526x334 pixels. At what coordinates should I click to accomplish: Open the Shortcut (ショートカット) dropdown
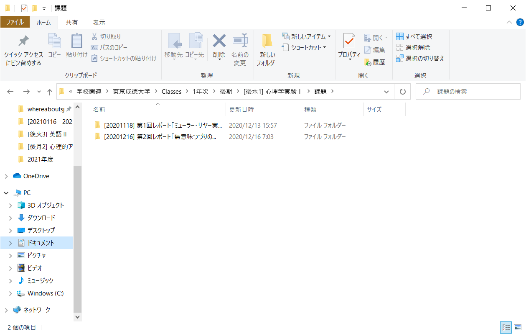(304, 48)
